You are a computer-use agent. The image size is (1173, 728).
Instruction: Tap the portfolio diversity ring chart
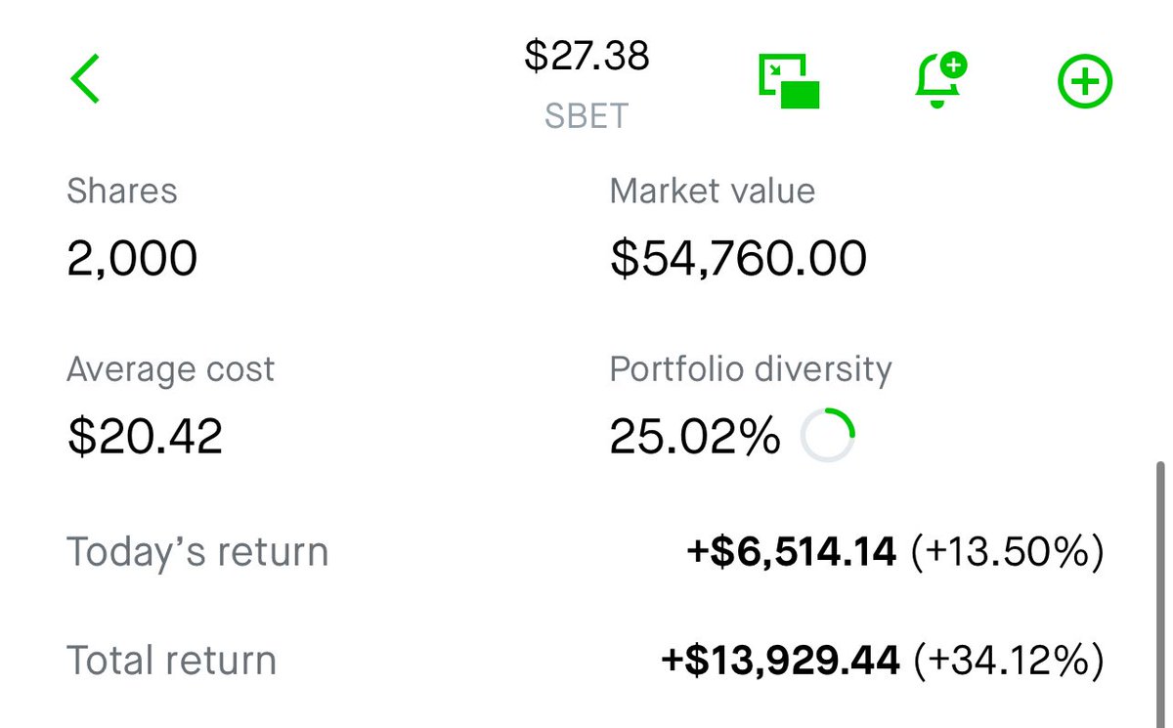827,435
